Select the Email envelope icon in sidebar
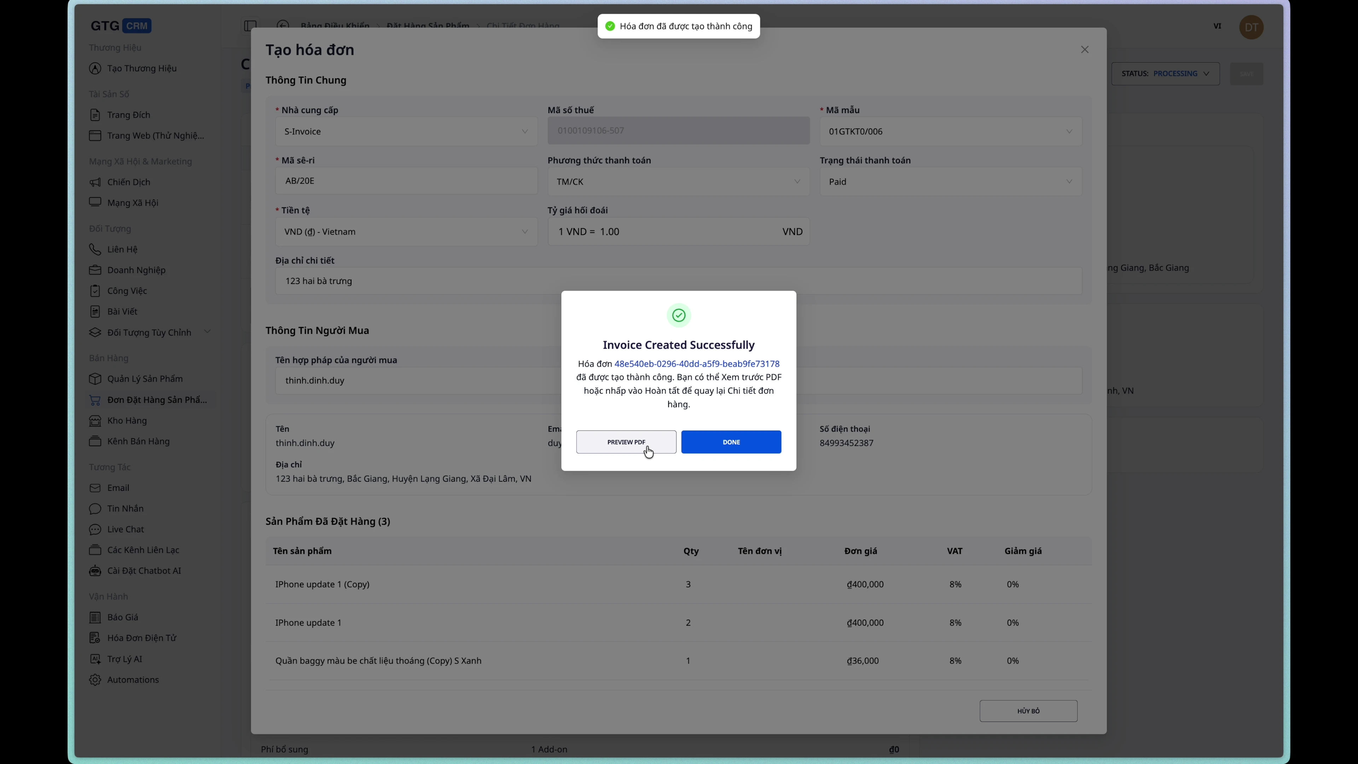This screenshot has height=764, width=1358. (x=95, y=488)
